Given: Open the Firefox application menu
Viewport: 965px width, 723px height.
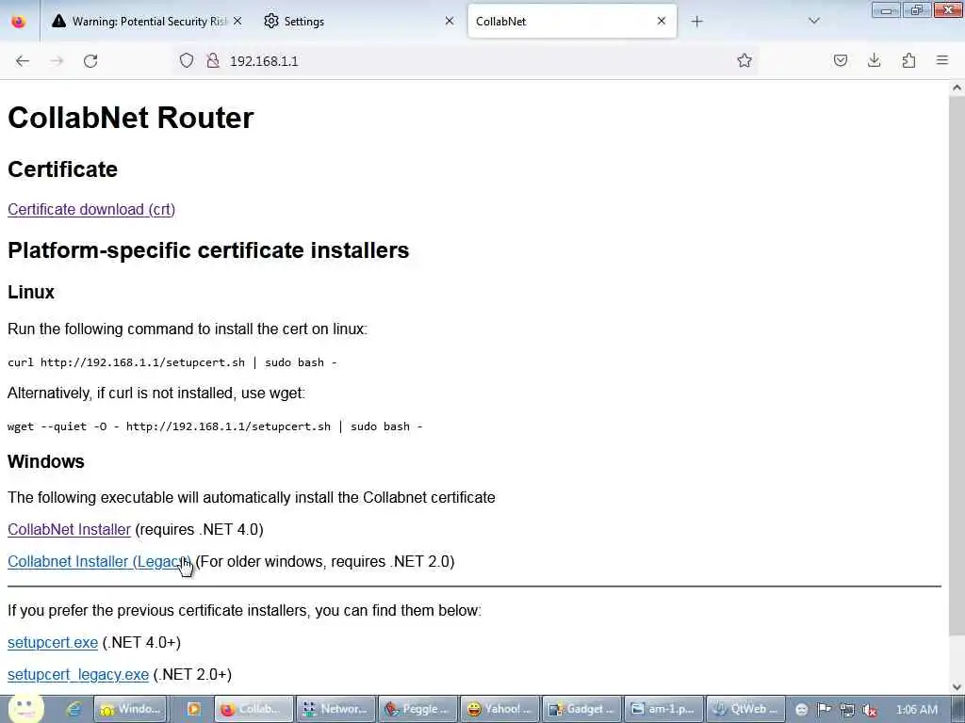Looking at the screenshot, I should click(x=942, y=60).
